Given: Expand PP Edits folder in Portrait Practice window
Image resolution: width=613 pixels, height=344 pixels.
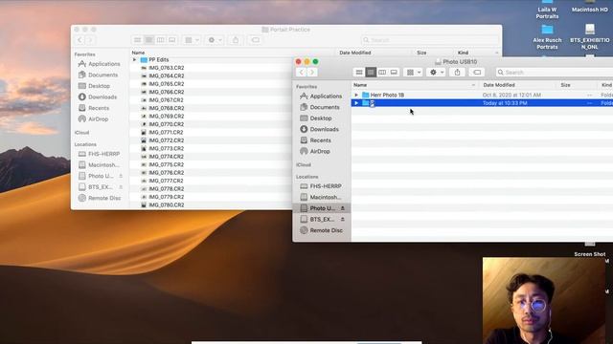Looking at the screenshot, I should [134, 59].
